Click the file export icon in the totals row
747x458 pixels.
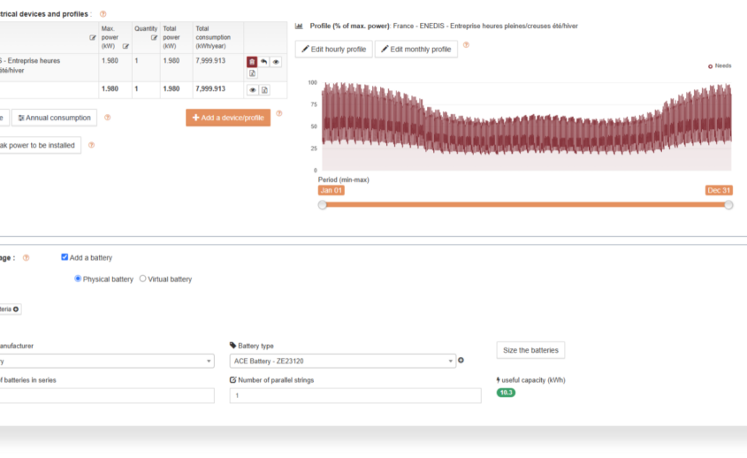tap(264, 90)
